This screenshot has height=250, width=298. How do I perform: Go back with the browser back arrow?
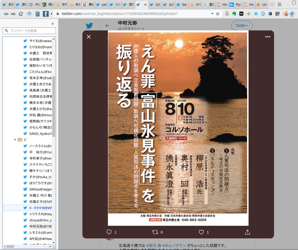click(6, 14)
